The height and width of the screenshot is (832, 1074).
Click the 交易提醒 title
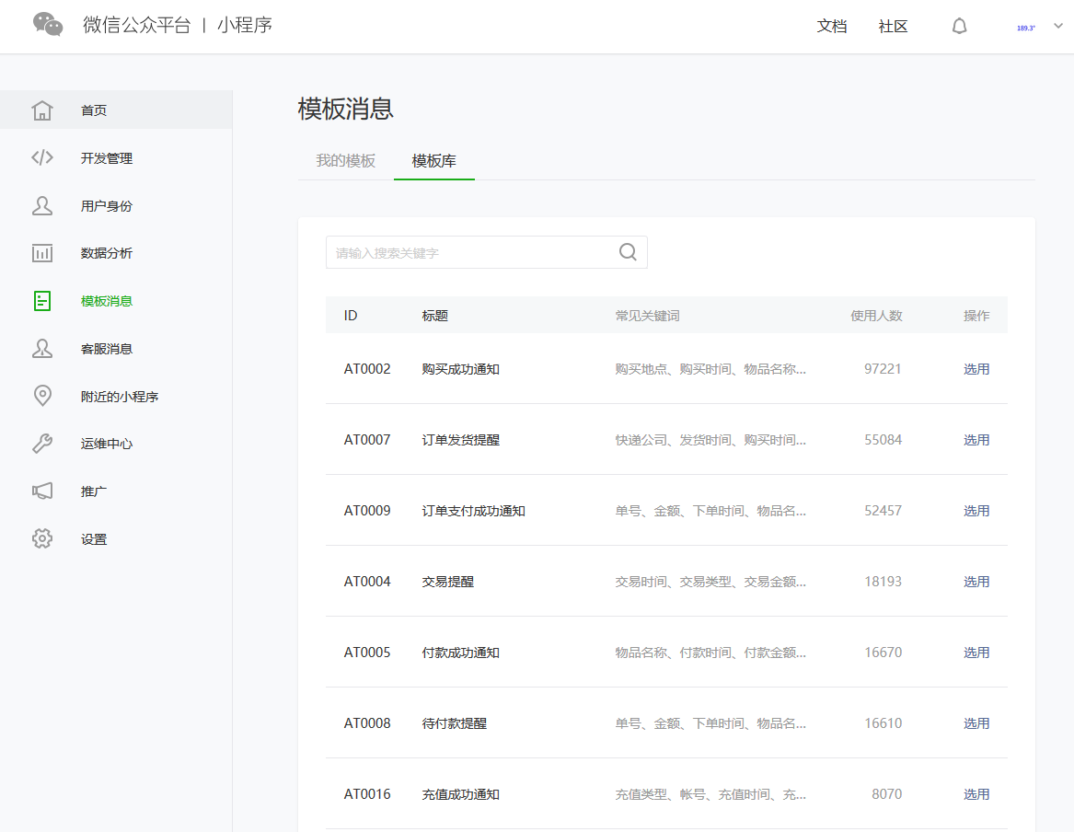448,582
